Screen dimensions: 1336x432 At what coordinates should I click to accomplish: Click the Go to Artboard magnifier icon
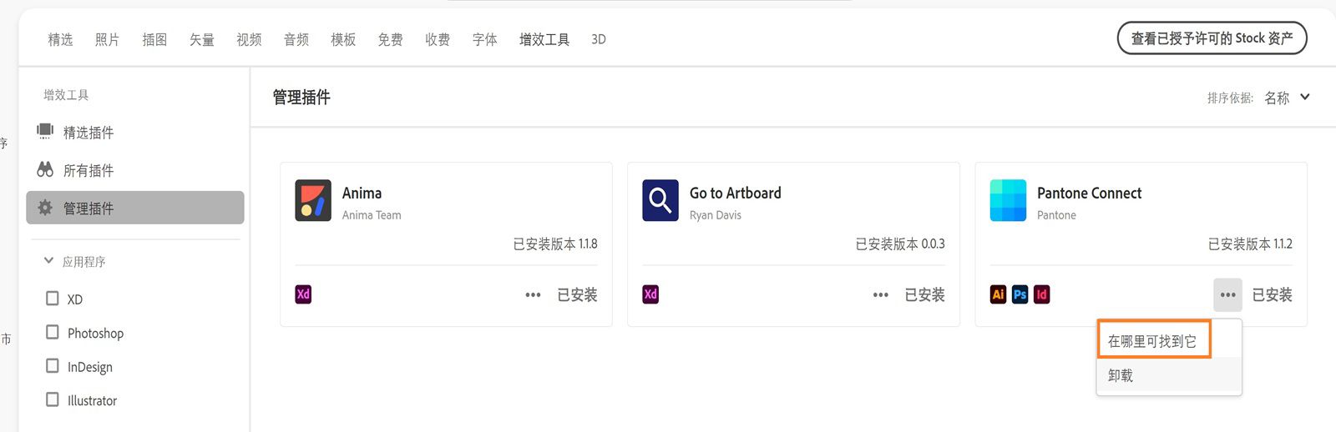coord(660,200)
